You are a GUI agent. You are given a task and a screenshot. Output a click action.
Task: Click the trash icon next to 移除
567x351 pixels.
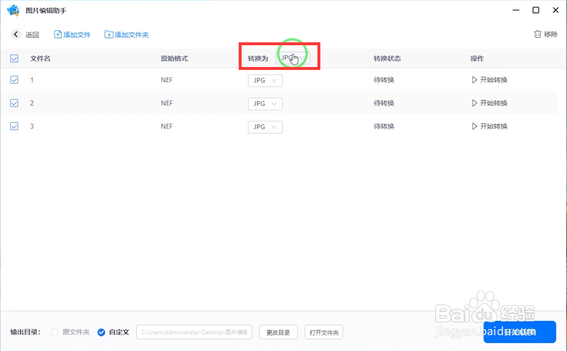538,34
